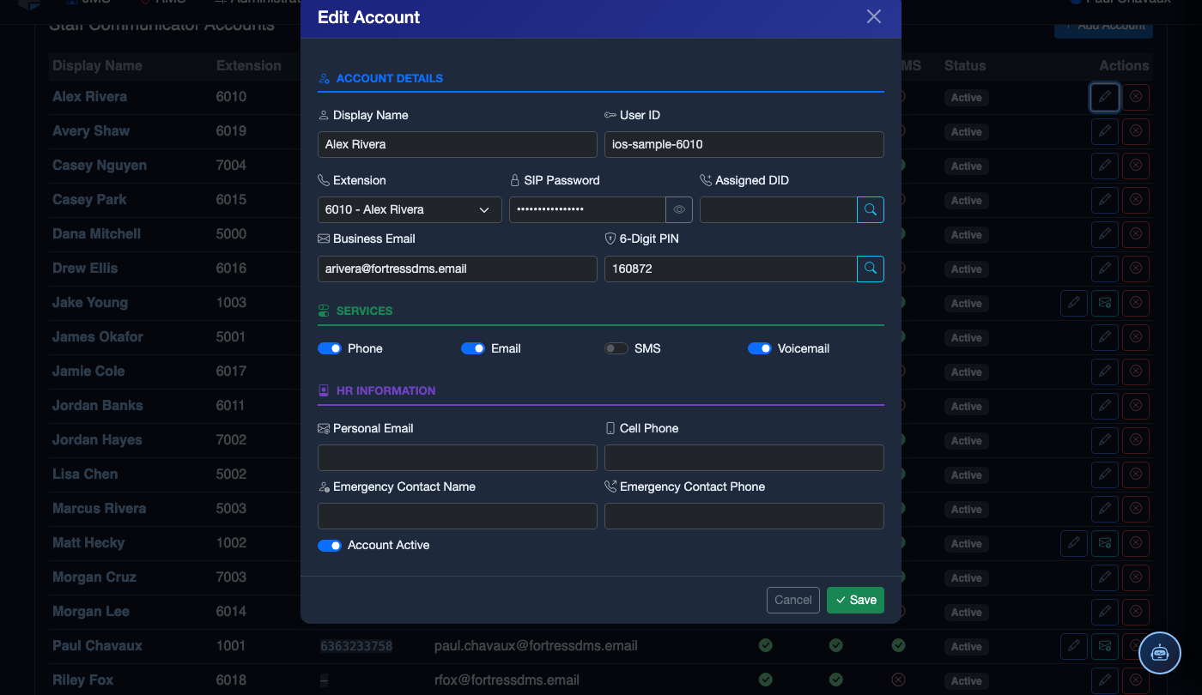Click into the Display Name field
The image size is (1202, 695).
(x=458, y=144)
